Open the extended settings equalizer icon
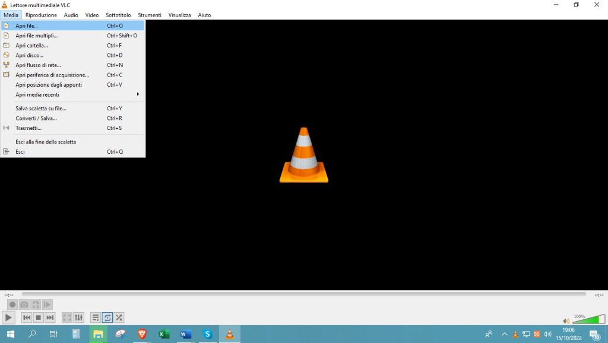 (78, 317)
